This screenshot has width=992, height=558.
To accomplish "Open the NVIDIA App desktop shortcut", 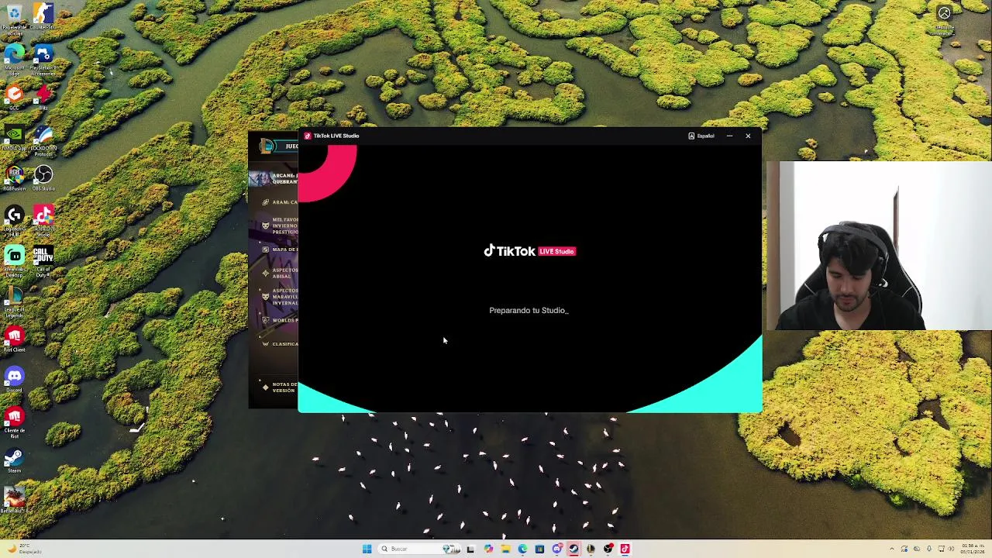I will [15, 137].
